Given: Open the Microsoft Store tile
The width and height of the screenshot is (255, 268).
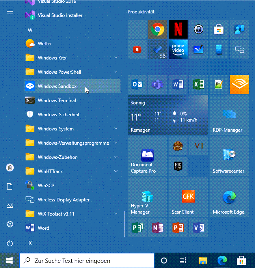Looking at the screenshot, I should [x=219, y=29].
